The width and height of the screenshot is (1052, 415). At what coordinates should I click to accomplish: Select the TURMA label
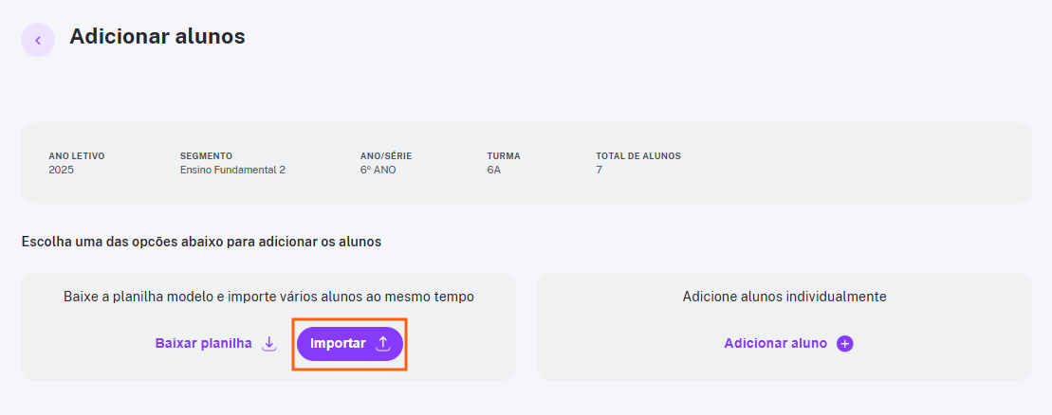[x=504, y=156]
